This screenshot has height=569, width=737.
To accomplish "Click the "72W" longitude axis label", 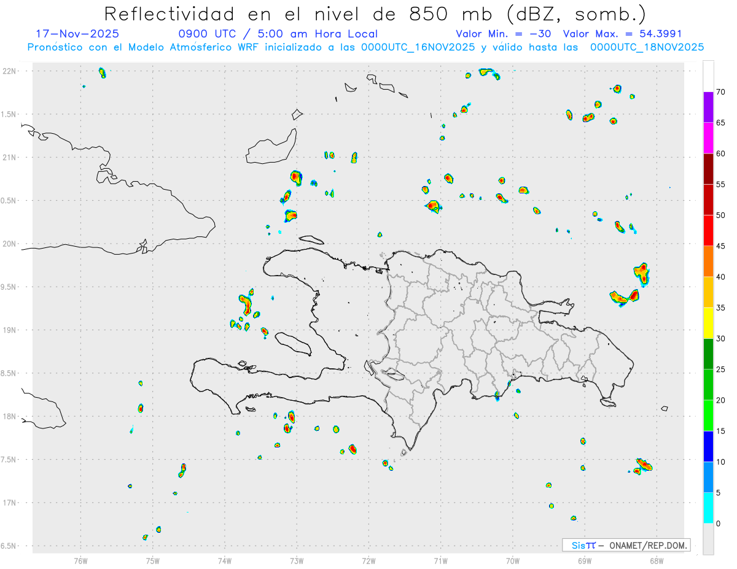I will click(368, 560).
